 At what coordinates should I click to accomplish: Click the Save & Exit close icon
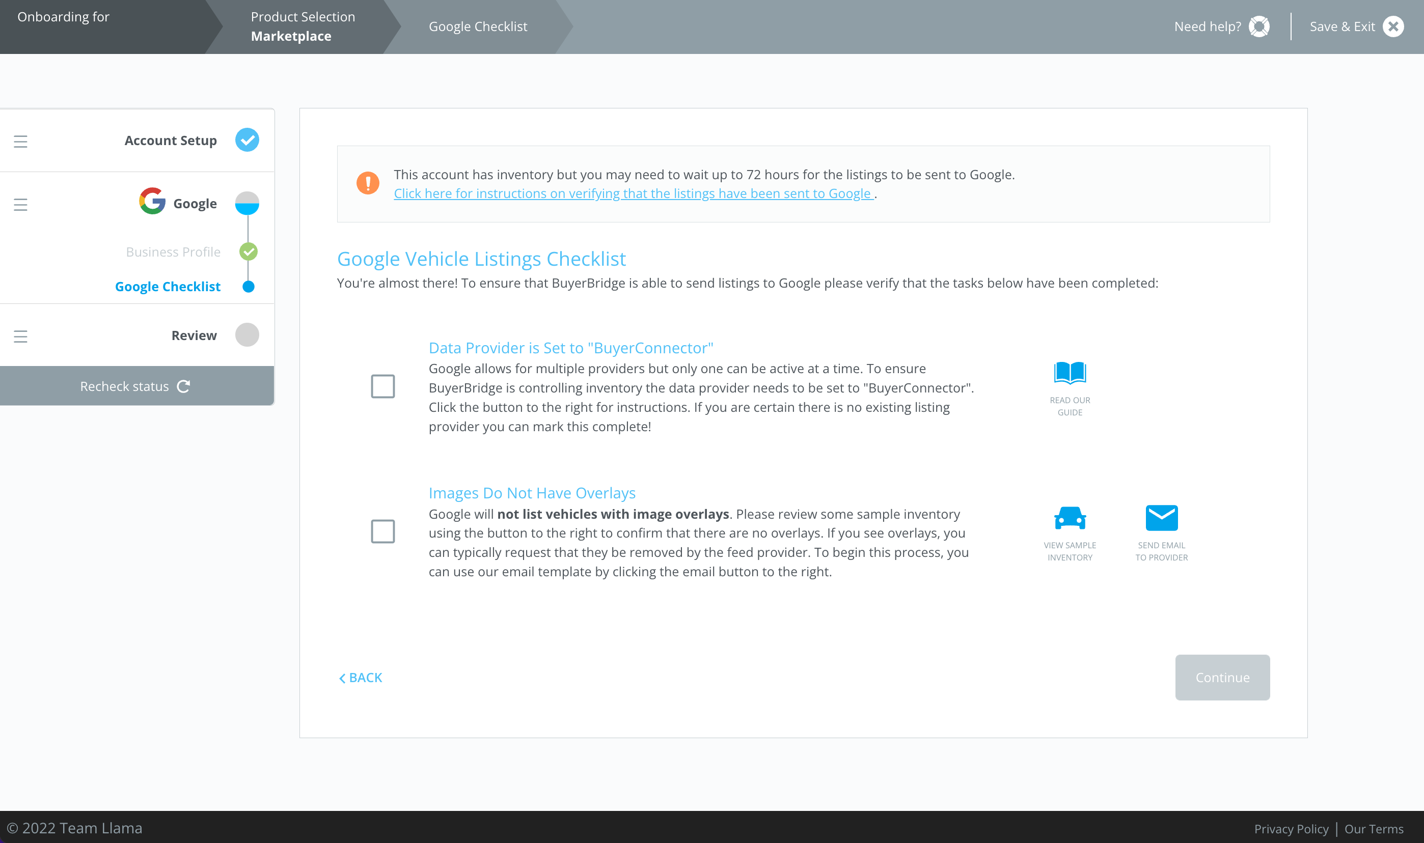pos(1393,26)
